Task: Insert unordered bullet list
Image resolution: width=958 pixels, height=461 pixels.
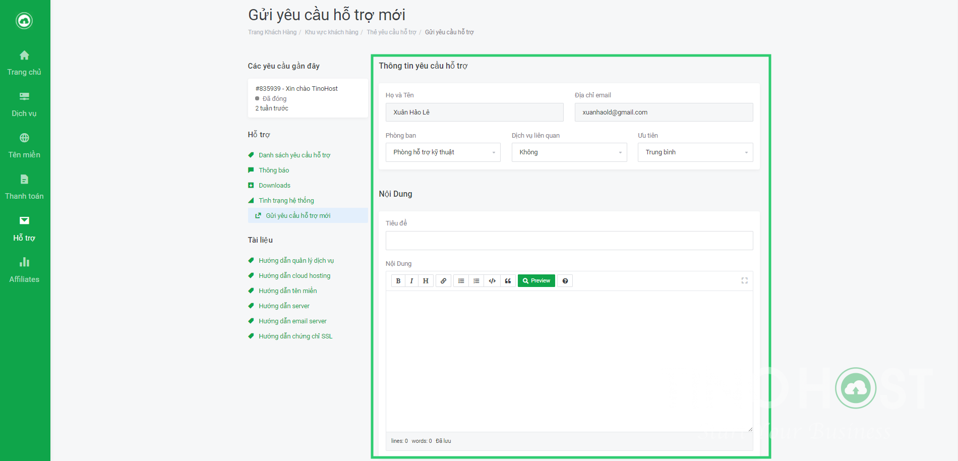Action: pos(461,281)
